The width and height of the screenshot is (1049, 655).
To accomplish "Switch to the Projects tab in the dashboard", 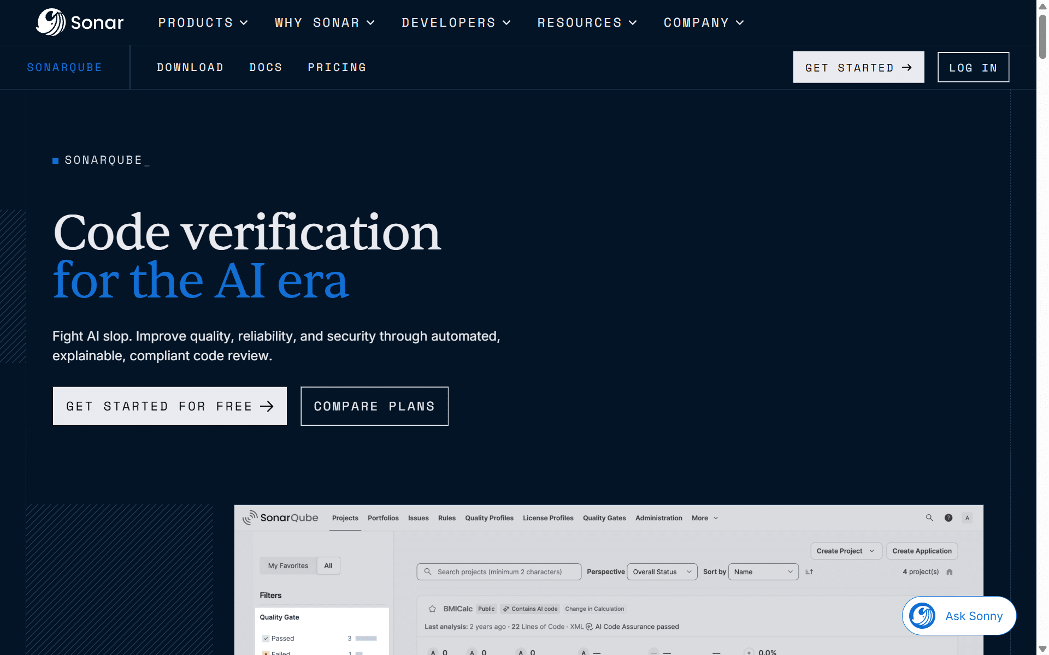I will [345, 518].
